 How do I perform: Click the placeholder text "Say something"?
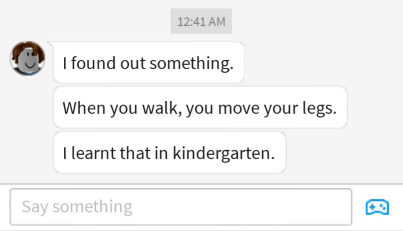coord(77,207)
